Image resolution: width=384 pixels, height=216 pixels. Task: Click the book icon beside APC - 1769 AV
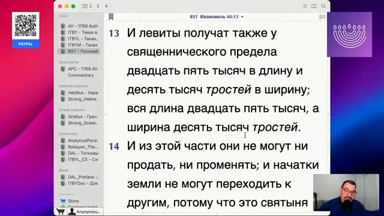[x=63, y=69]
